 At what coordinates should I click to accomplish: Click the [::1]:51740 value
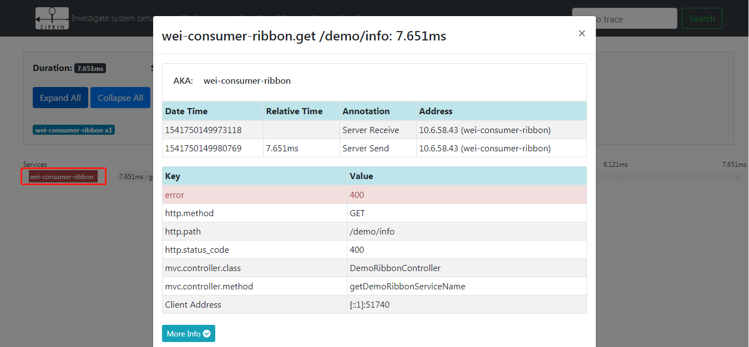pyautogui.click(x=467, y=304)
